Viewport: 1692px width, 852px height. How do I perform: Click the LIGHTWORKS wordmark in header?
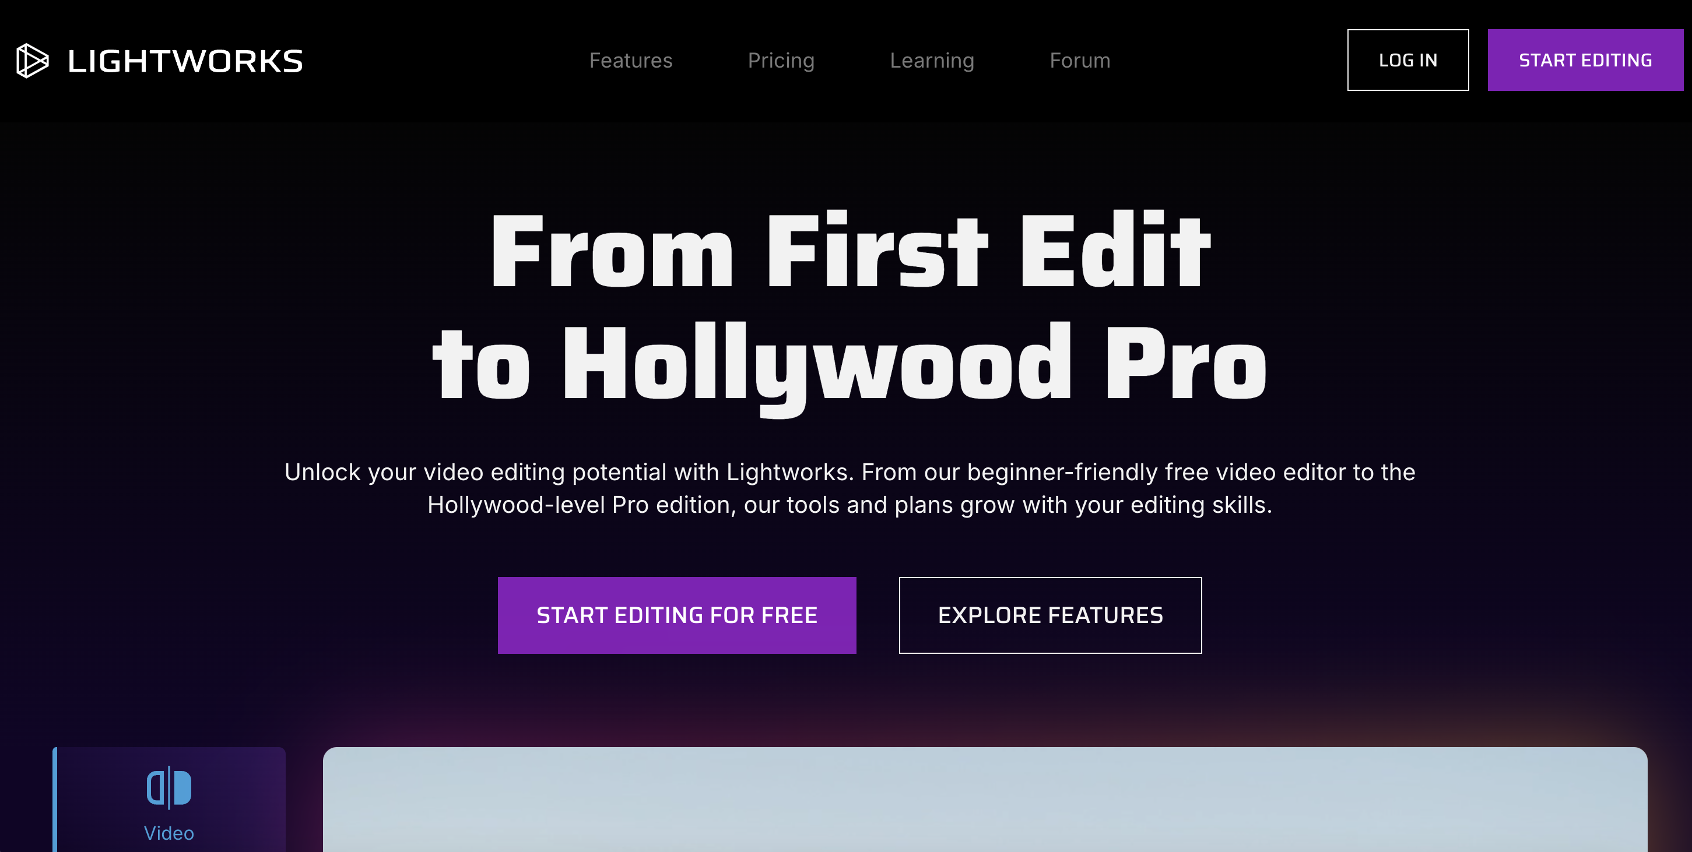pyautogui.click(x=185, y=61)
